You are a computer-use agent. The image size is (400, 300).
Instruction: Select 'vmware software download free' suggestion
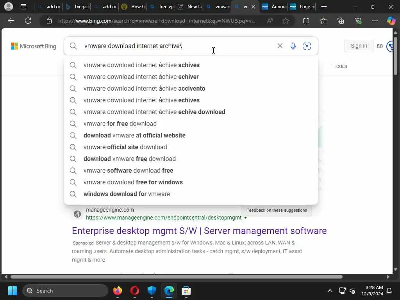click(191, 171)
